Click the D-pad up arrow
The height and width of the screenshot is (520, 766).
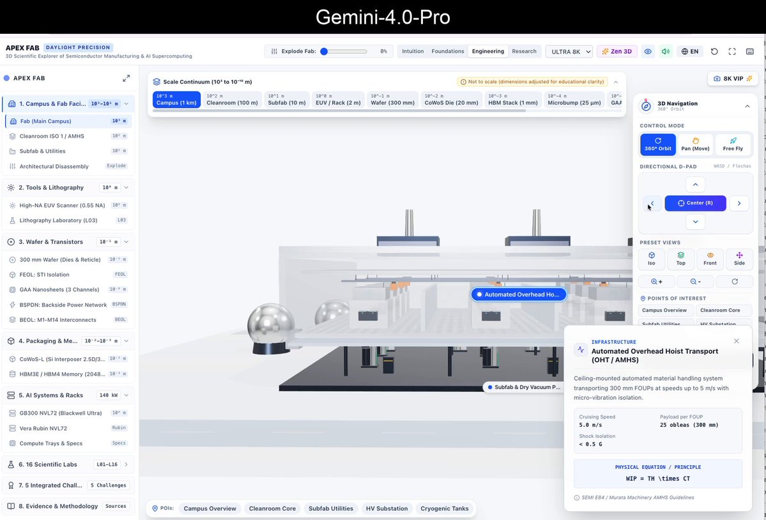point(695,185)
